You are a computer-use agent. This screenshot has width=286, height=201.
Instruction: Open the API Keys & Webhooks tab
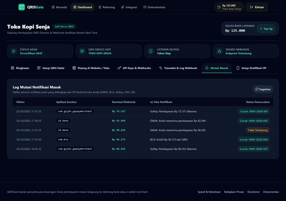(134, 68)
